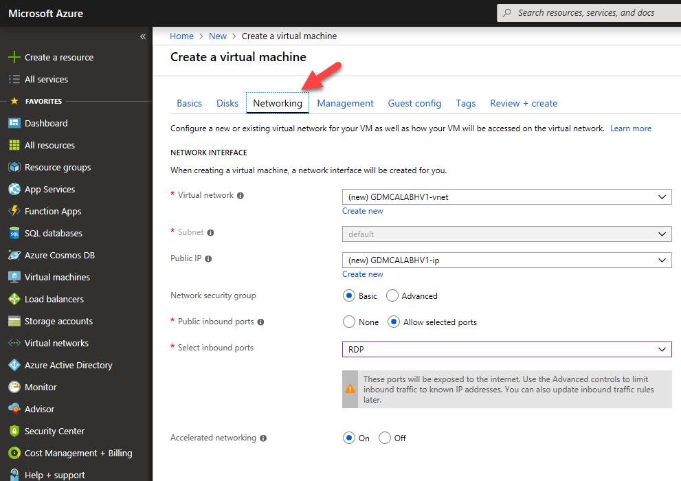The image size is (681, 481).
Task: Click the Function Apps lightning icon
Action: [x=14, y=211]
